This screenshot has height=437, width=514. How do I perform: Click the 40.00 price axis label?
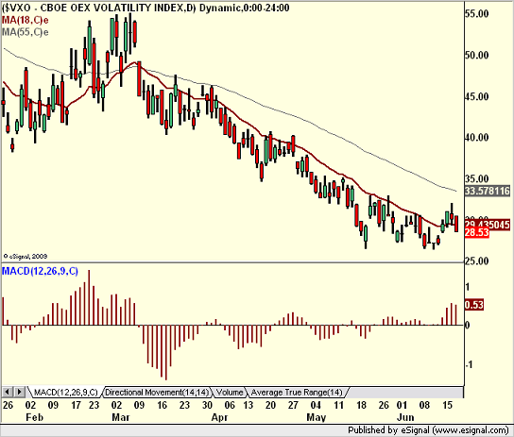[x=476, y=138]
